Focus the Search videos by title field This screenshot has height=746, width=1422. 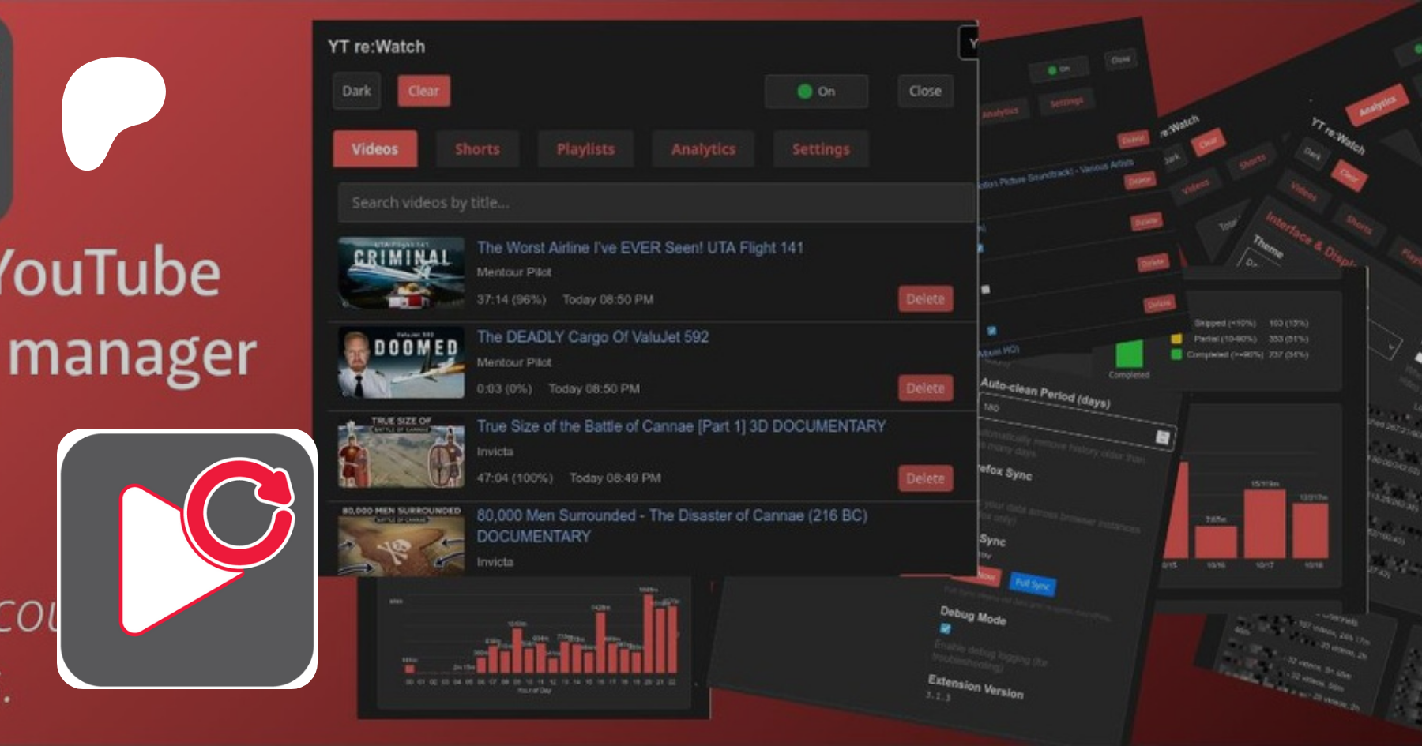pyautogui.click(x=654, y=203)
